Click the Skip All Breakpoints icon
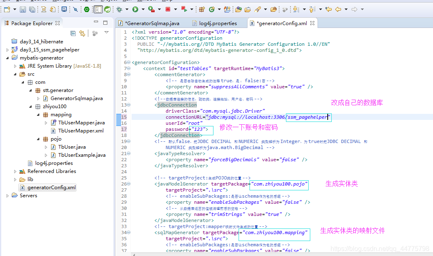The image size is (433, 256). coord(75,9)
